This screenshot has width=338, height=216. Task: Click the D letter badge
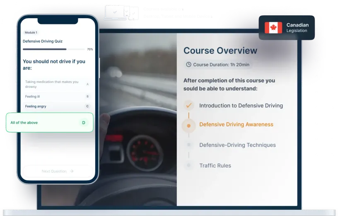(84, 123)
